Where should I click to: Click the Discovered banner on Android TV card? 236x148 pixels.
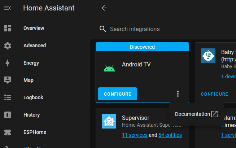(x=142, y=47)
